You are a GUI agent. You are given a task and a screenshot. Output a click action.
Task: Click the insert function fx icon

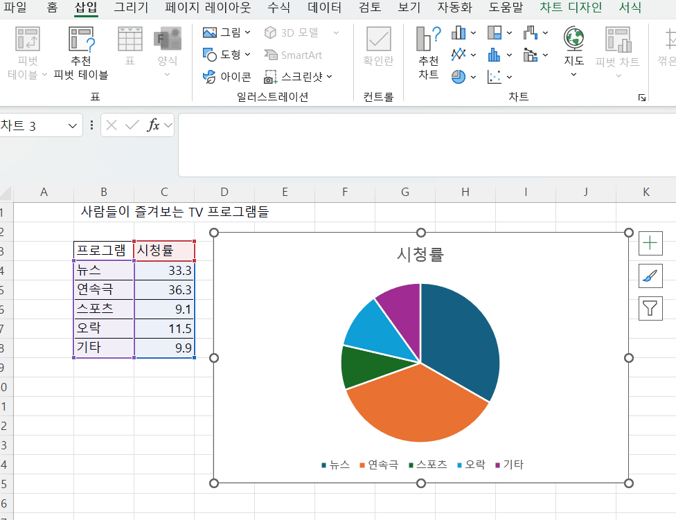(153, 125)
